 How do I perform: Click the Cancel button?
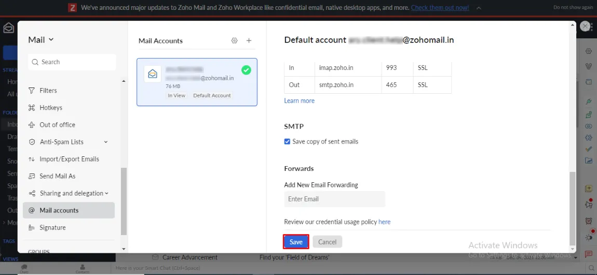(x=327, y=242)
